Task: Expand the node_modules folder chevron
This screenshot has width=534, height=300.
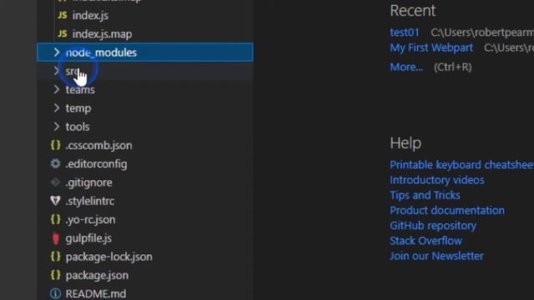Action: 57,52
